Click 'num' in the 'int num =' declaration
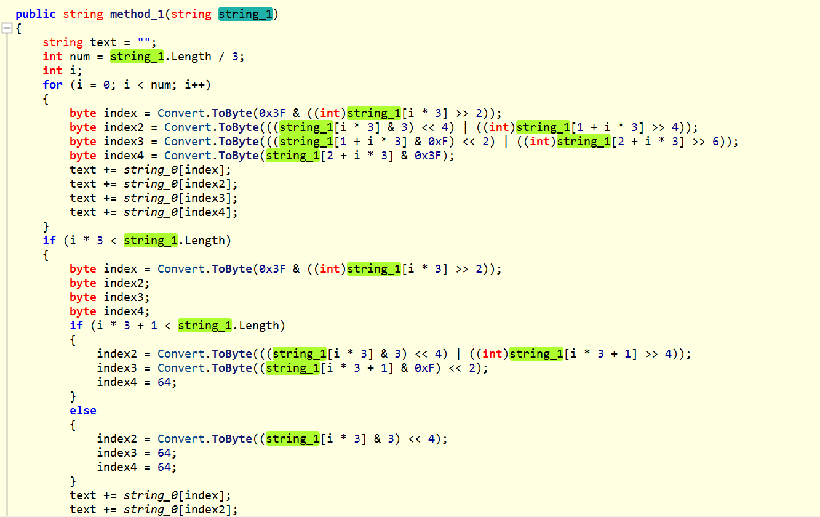The height and width of the screenshot is (517, 820). click(x=79, y=57)
